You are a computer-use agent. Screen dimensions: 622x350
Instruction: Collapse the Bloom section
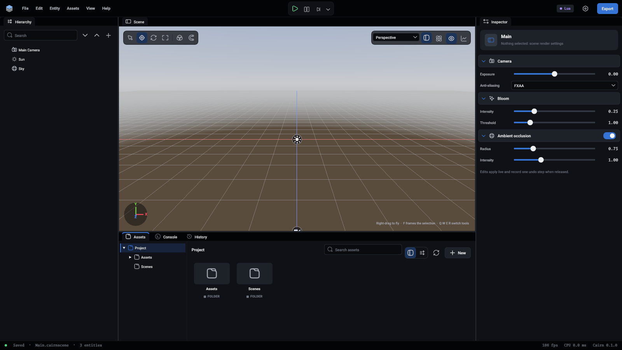[484, 98]
